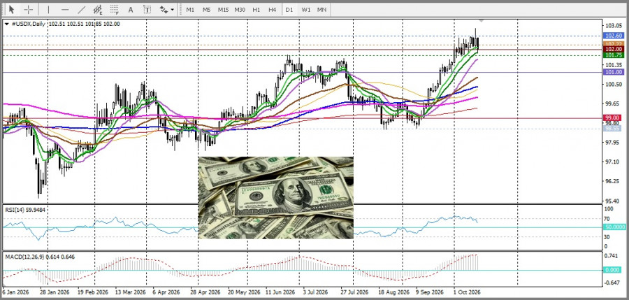Switch to H4 timeframe

(273, 9)
